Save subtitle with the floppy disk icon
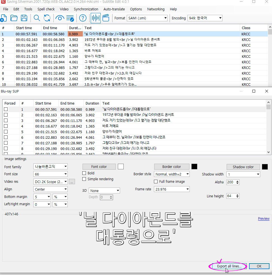272x275 pixels. (x=24, y=18)
